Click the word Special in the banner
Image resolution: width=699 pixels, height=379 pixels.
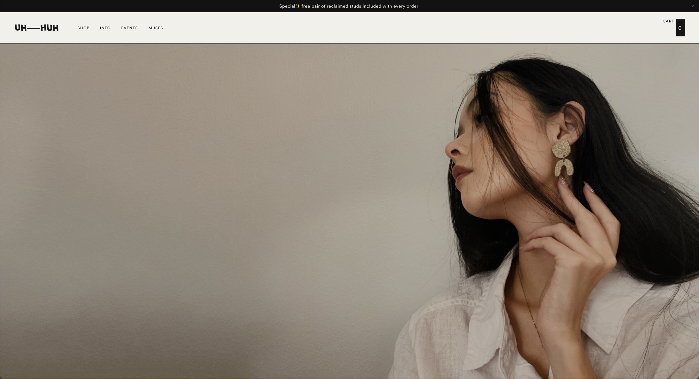[x=287, y=6]
